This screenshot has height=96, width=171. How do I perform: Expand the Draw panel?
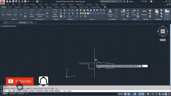(x=14, y=19)
